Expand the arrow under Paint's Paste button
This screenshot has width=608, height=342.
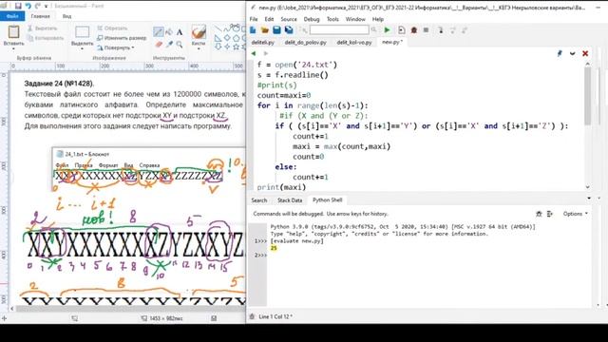point(13,48)
